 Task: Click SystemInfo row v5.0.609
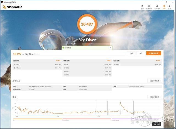coord(37,90)
